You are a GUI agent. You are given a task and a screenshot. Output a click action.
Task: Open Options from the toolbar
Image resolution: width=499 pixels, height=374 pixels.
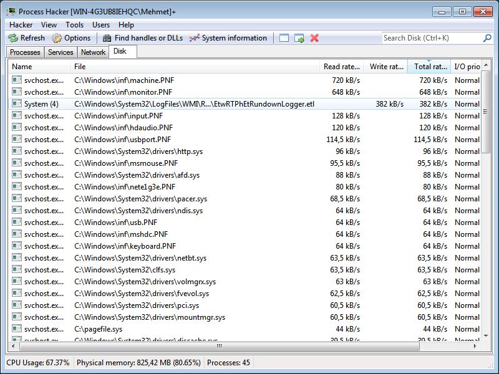click(71, 38)
